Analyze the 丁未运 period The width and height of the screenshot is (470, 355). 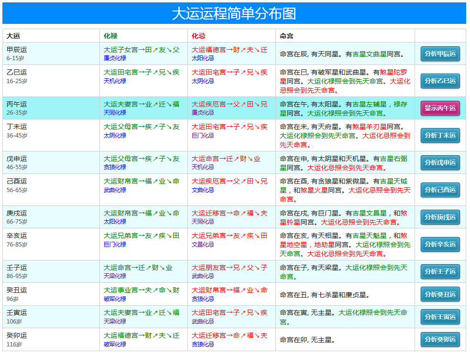(x=440, y=135)
